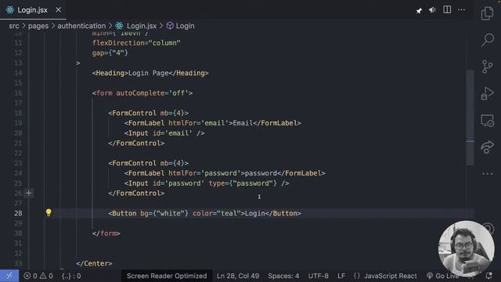Click the Heading Login Page line

[150, 73]
